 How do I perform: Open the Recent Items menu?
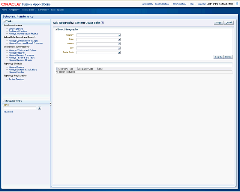29,10
